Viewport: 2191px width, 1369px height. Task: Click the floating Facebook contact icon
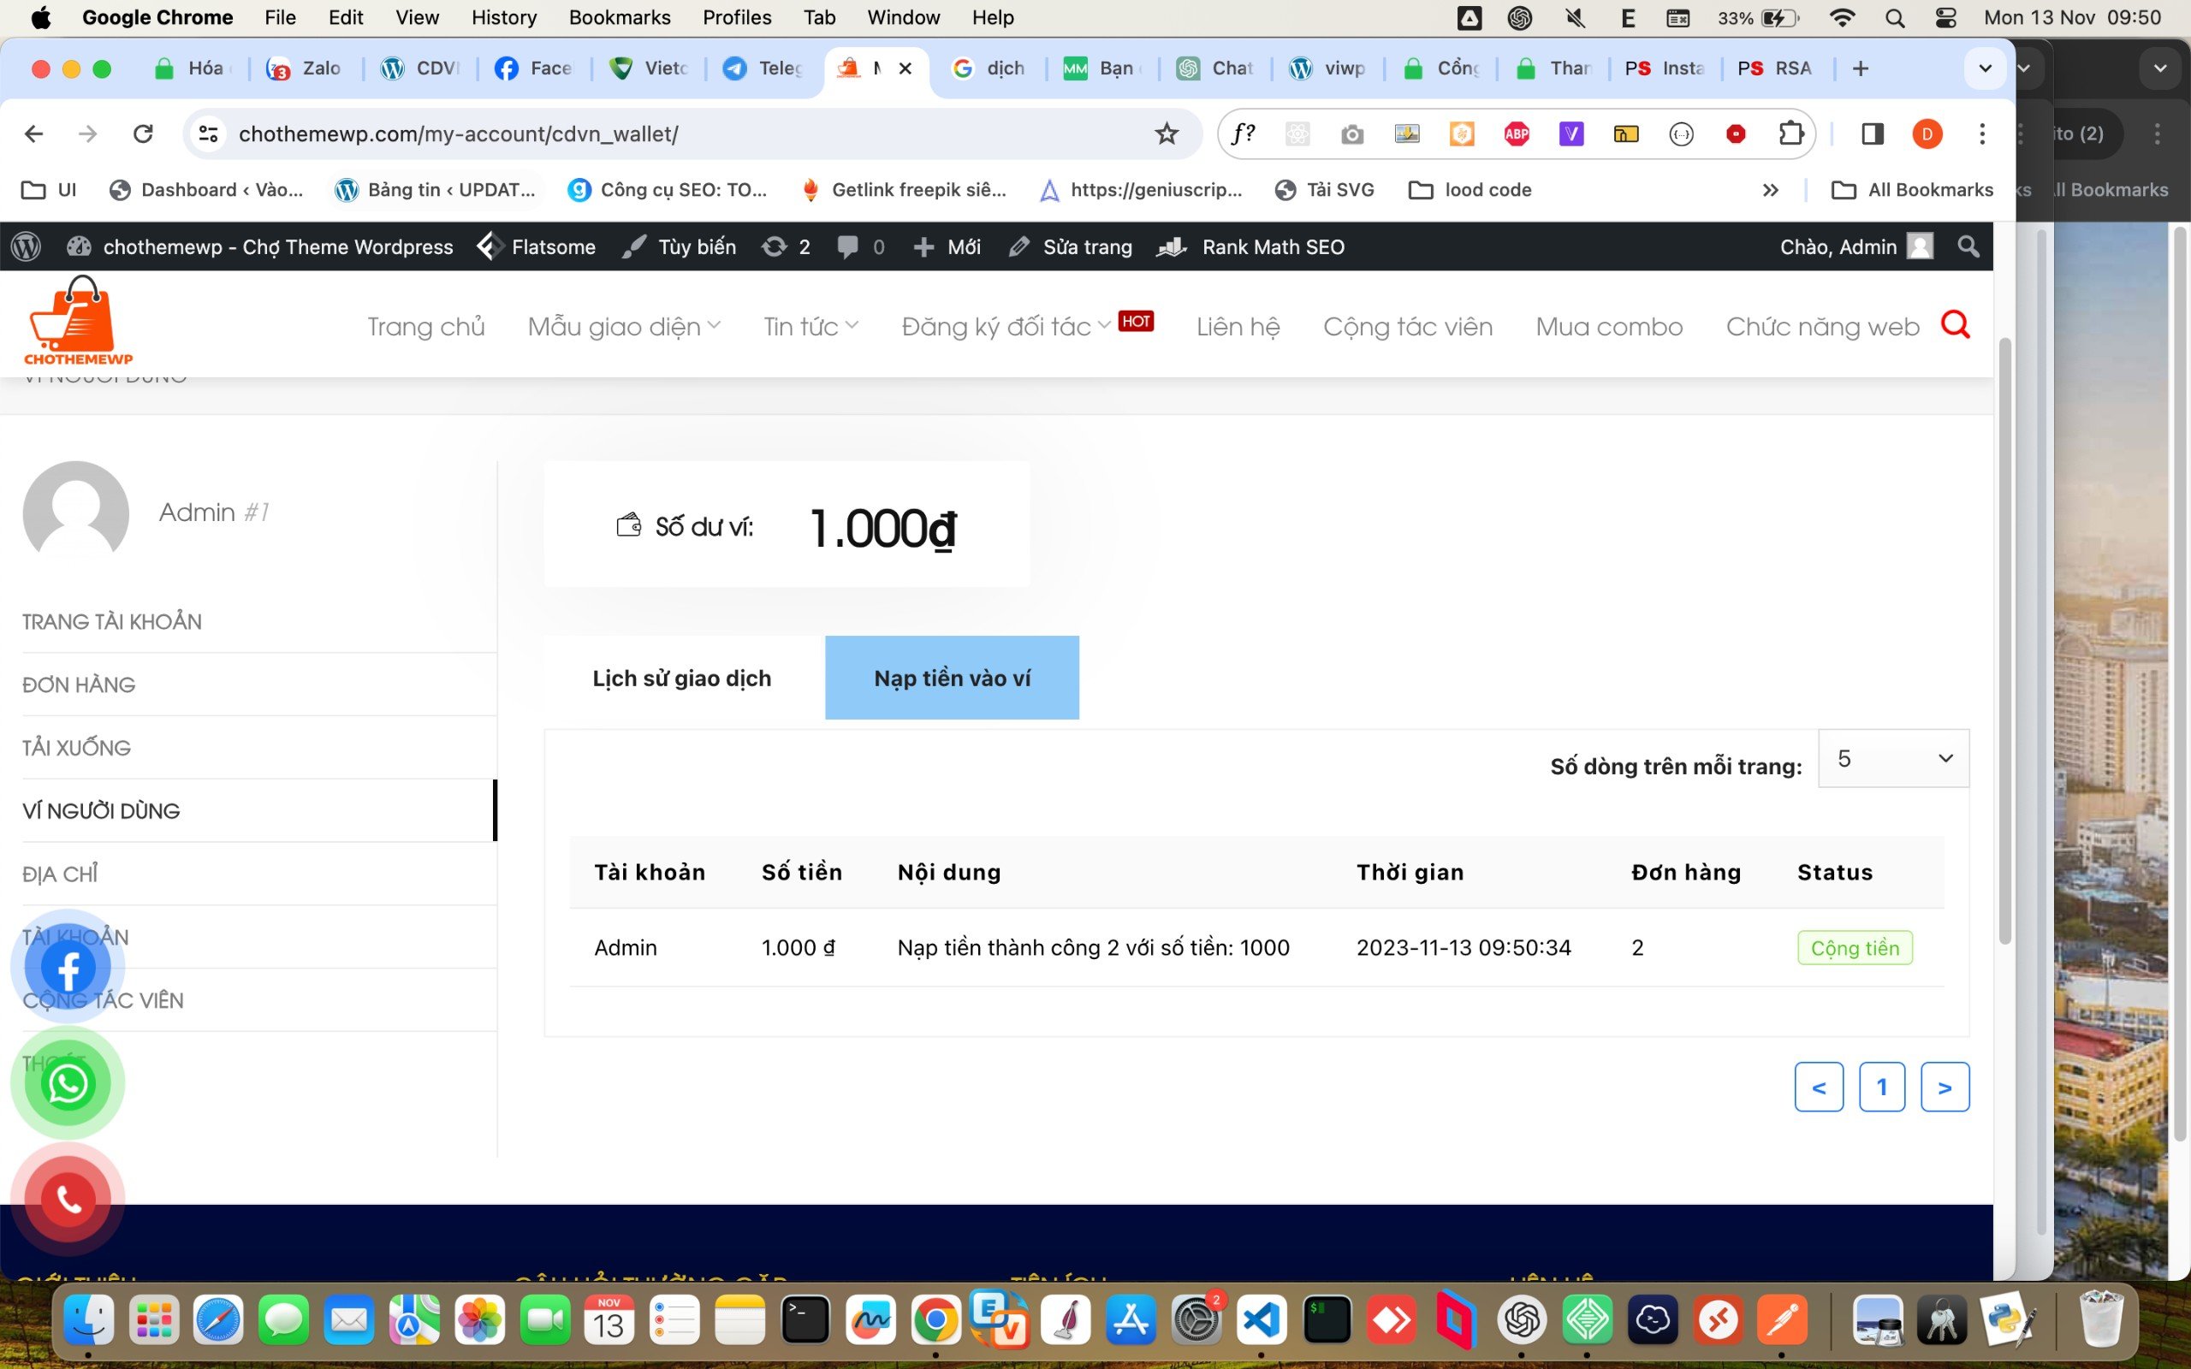[68, 967]
